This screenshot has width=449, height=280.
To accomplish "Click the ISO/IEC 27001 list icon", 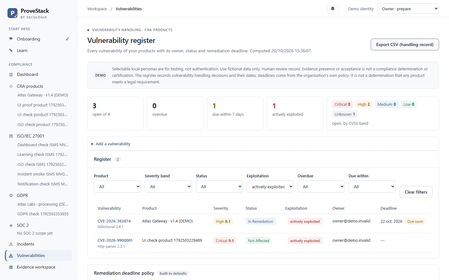I will (x=11, y=136).
